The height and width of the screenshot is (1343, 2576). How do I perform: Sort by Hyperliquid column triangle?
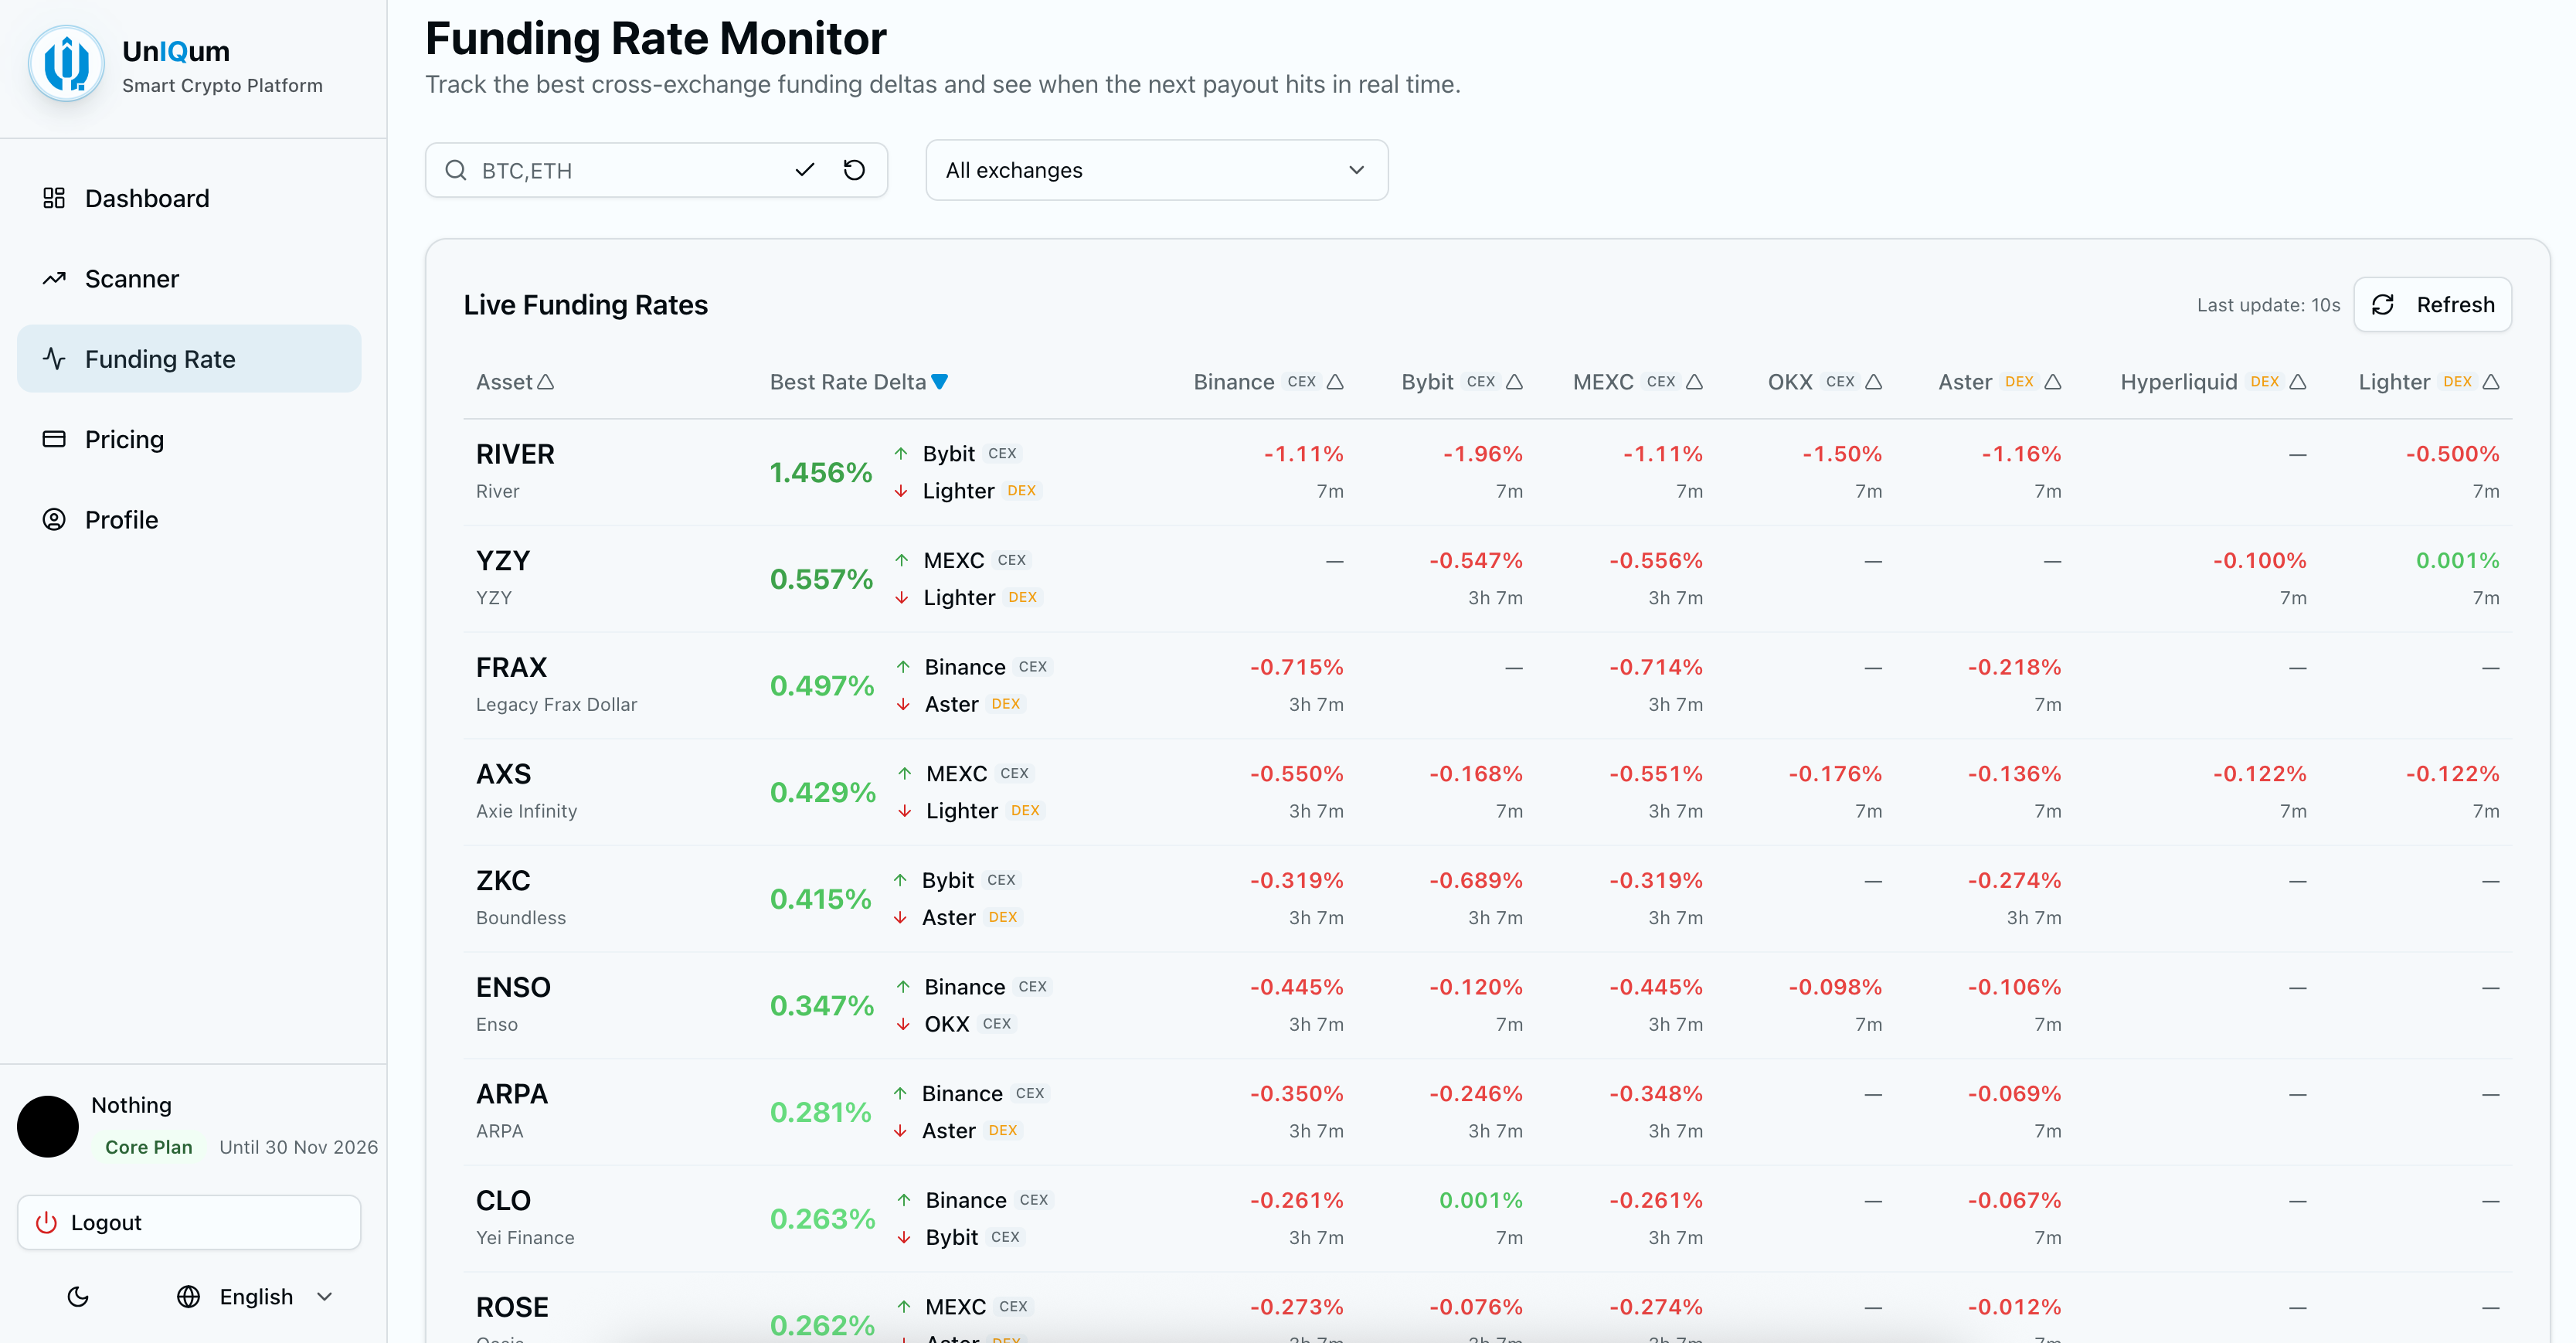point(2298,382)
